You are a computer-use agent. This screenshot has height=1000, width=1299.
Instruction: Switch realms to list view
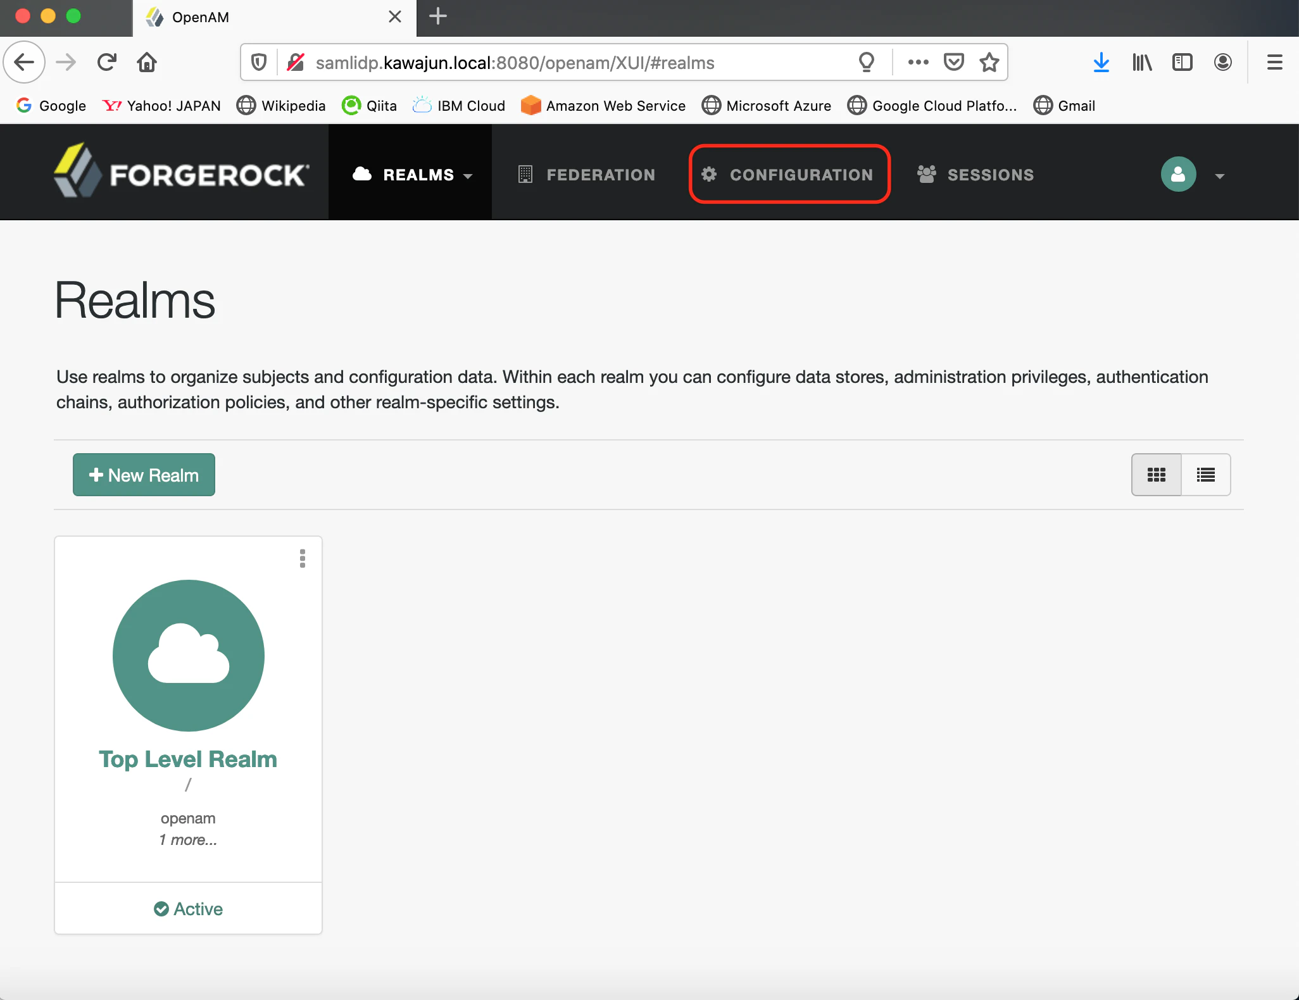1205,475
